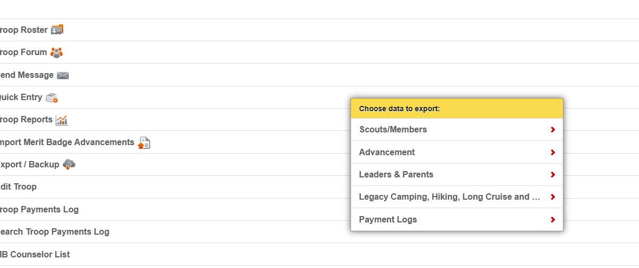Expand the Legacy Camping chevron arrow

[x=552, y=197]
